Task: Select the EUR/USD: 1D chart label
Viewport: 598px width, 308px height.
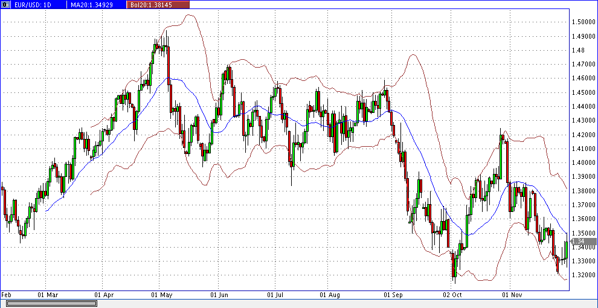Action: pos(31,5)
